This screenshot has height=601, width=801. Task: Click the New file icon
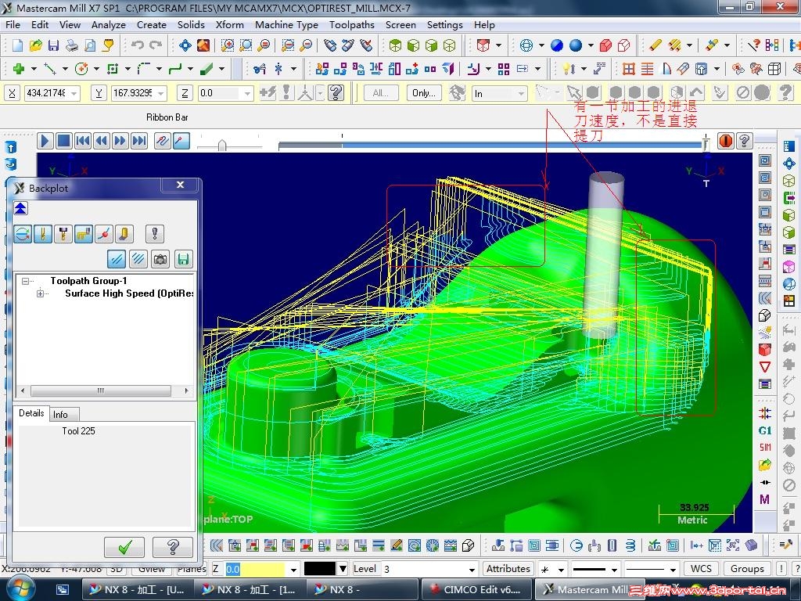pos(17,45)
